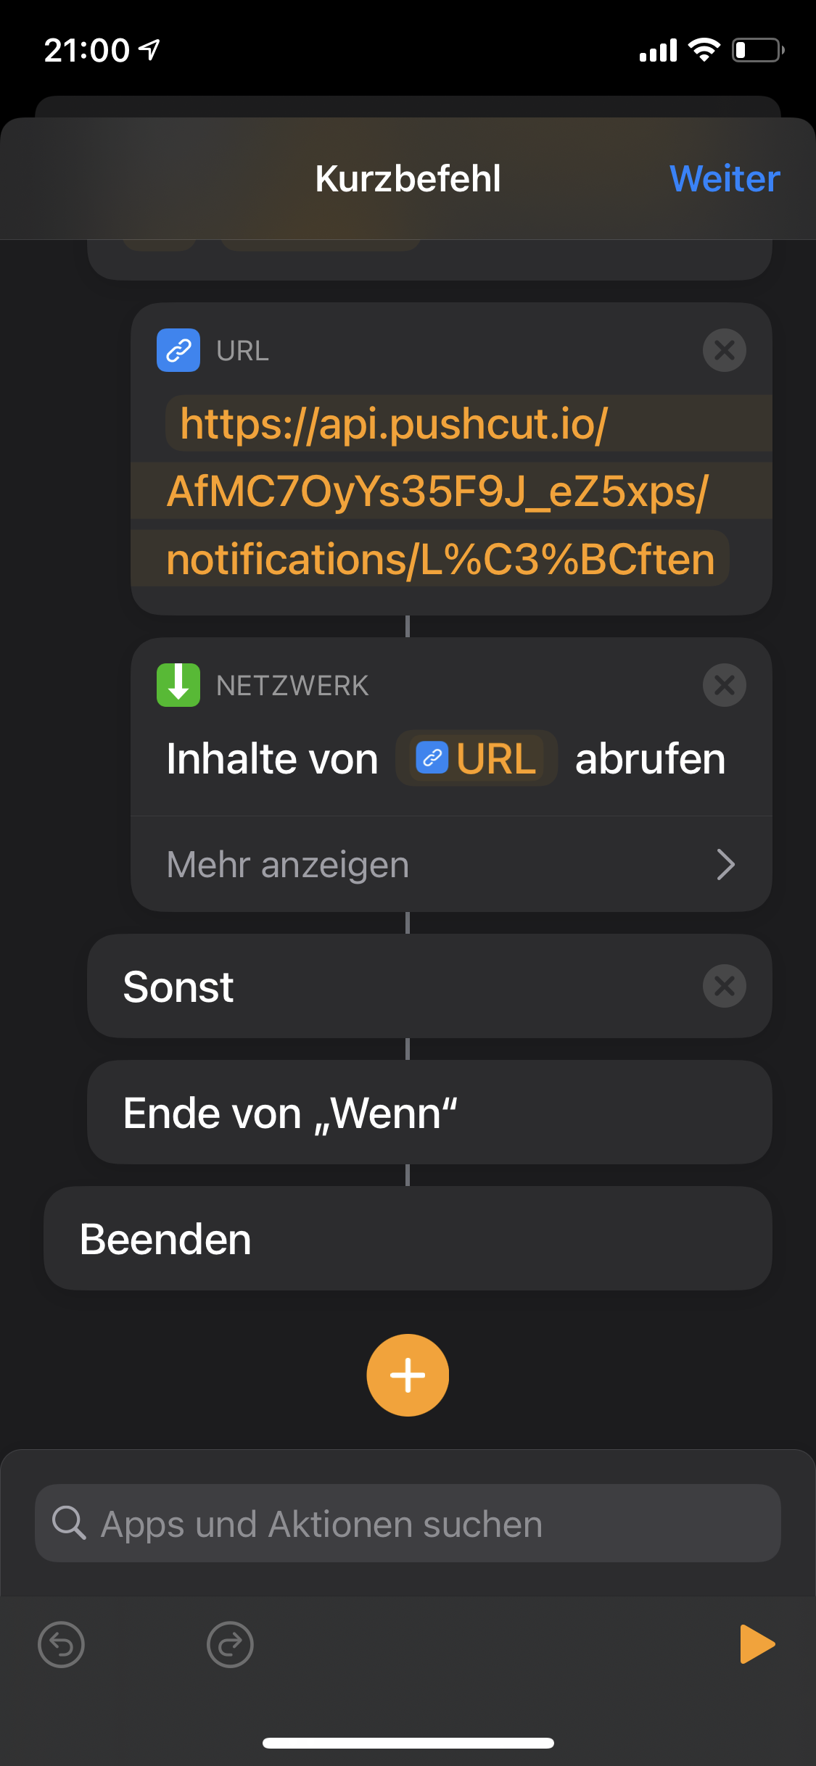Select the Beenden action block
This screenshot has width=816, height=1766.
click(x=408, y=1238)
